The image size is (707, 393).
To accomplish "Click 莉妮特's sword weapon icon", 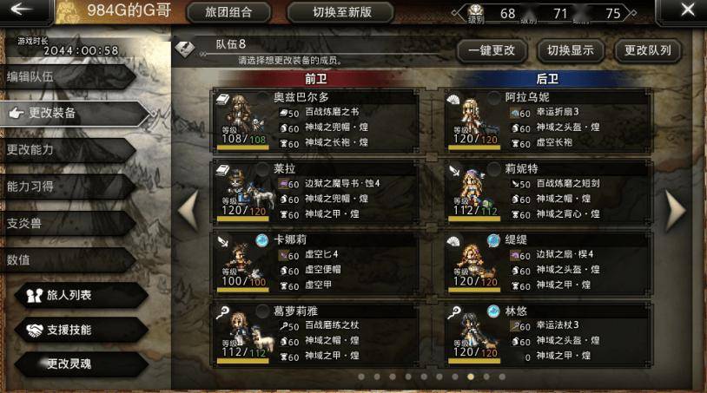I will pos(454,171).
